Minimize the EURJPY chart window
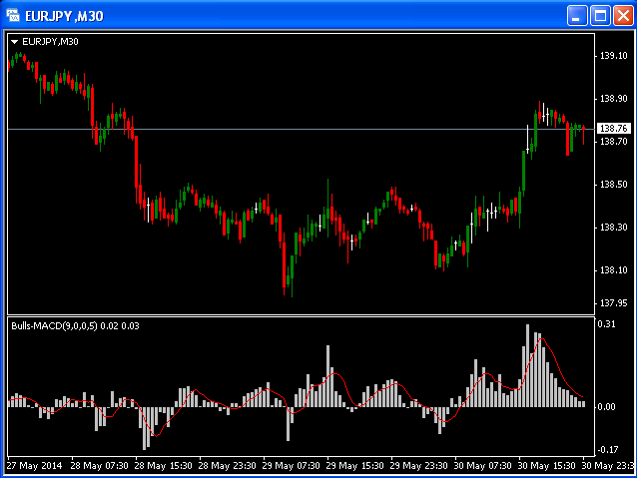This screenshot has height=479, width=639. [577, 16]
